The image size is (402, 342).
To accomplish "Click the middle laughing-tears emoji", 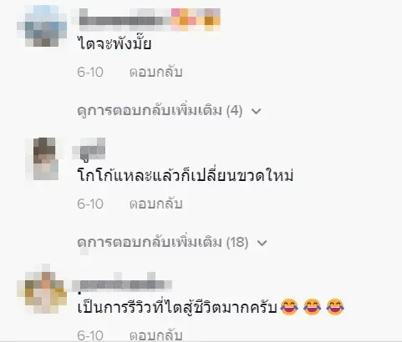I will pos(312,307).
